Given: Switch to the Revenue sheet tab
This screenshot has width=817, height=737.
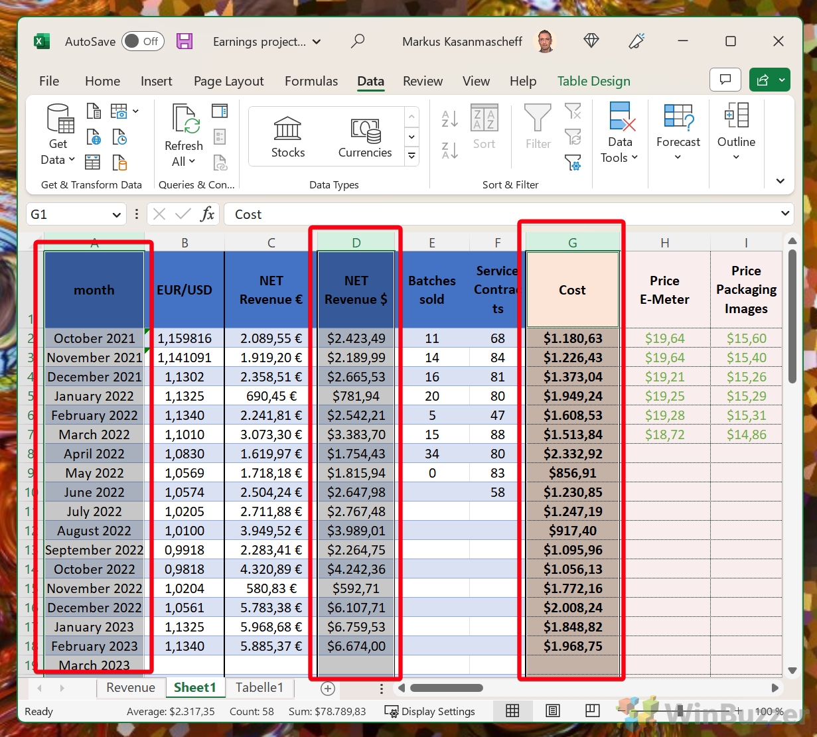Looking at the screenshot, I should tap(131, 688).
